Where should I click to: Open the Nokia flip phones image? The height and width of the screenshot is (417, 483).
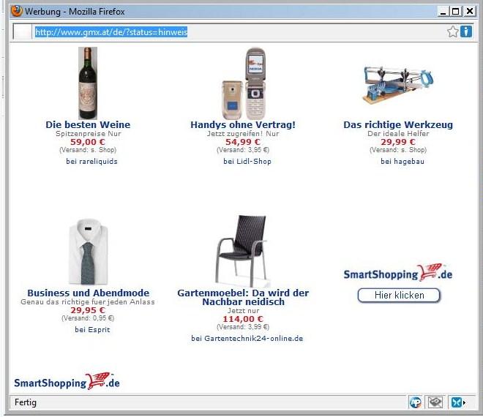click(244, 83)
